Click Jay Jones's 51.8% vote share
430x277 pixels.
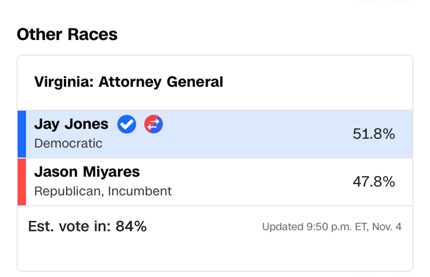point(374,134)
